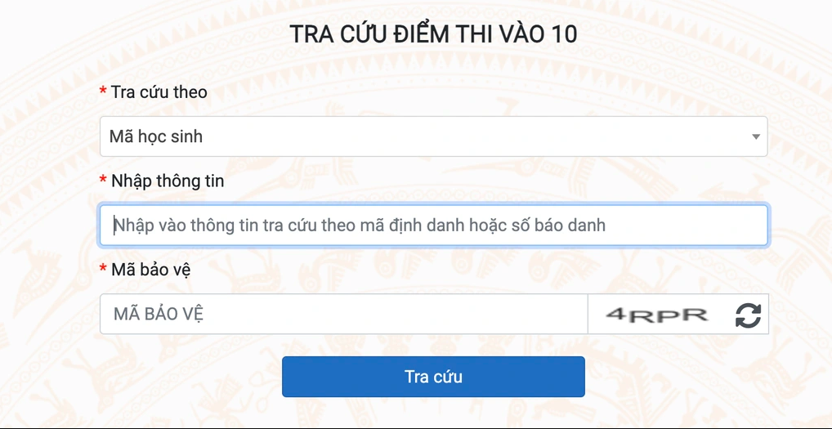Click red asterisk before Nhập thông tin
Screen dimensions: 832x429
coord(103,181)
